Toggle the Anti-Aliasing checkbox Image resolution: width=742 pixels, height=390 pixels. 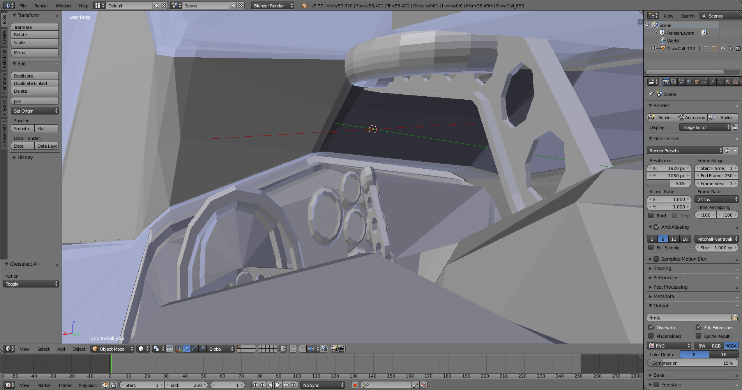click(x=656, y=227)
